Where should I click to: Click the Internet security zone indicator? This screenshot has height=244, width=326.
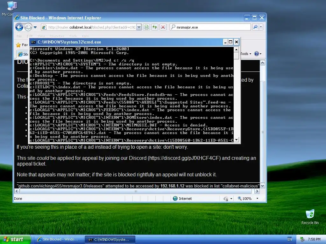pos(182,199)
